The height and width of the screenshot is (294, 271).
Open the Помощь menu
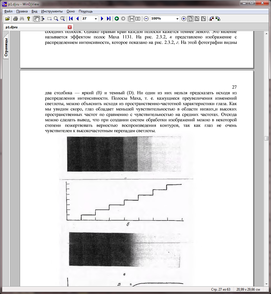(x=86, y=11)
